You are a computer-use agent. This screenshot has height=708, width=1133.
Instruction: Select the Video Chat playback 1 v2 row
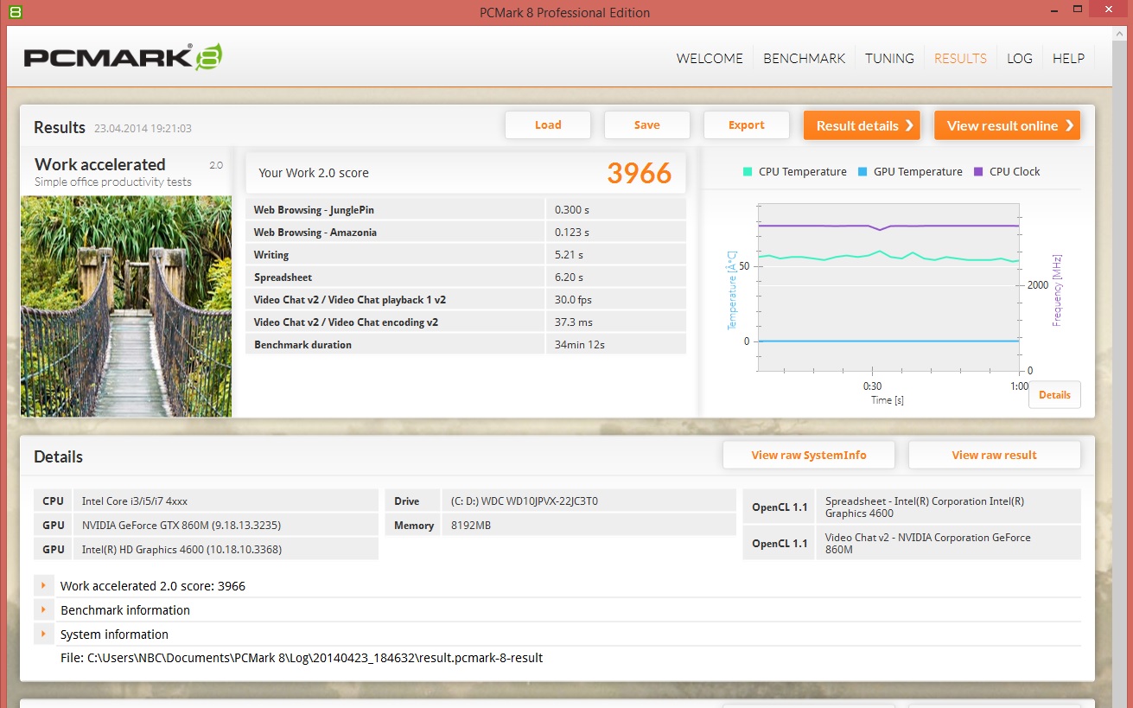(466, 299)
